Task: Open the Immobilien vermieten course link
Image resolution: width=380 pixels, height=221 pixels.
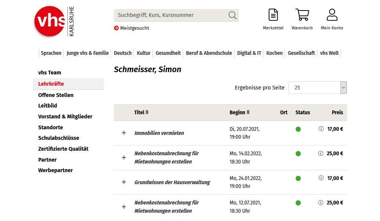Action: click(159, 133)
